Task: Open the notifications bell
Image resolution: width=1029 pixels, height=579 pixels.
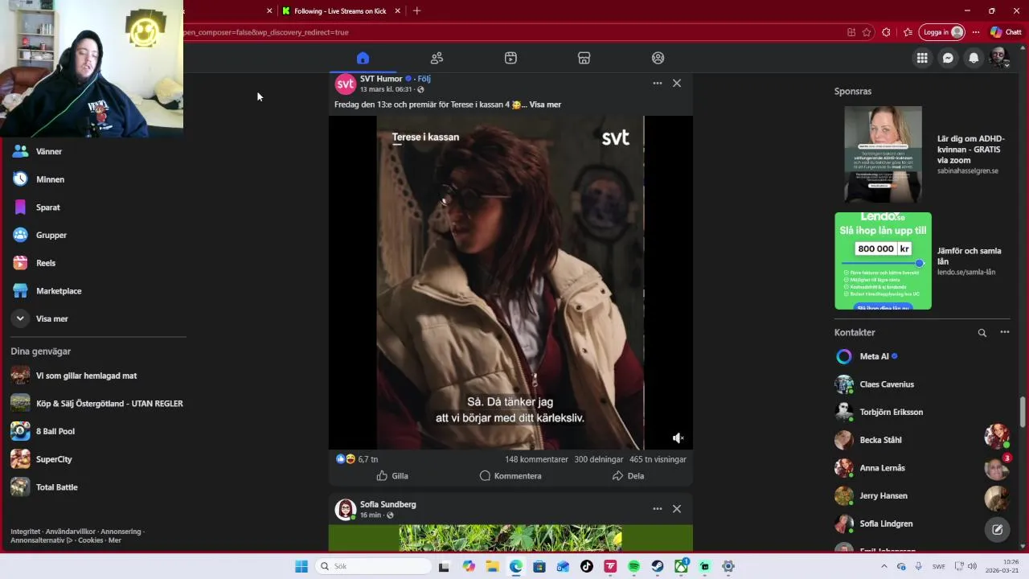Action: pos(974,58)
